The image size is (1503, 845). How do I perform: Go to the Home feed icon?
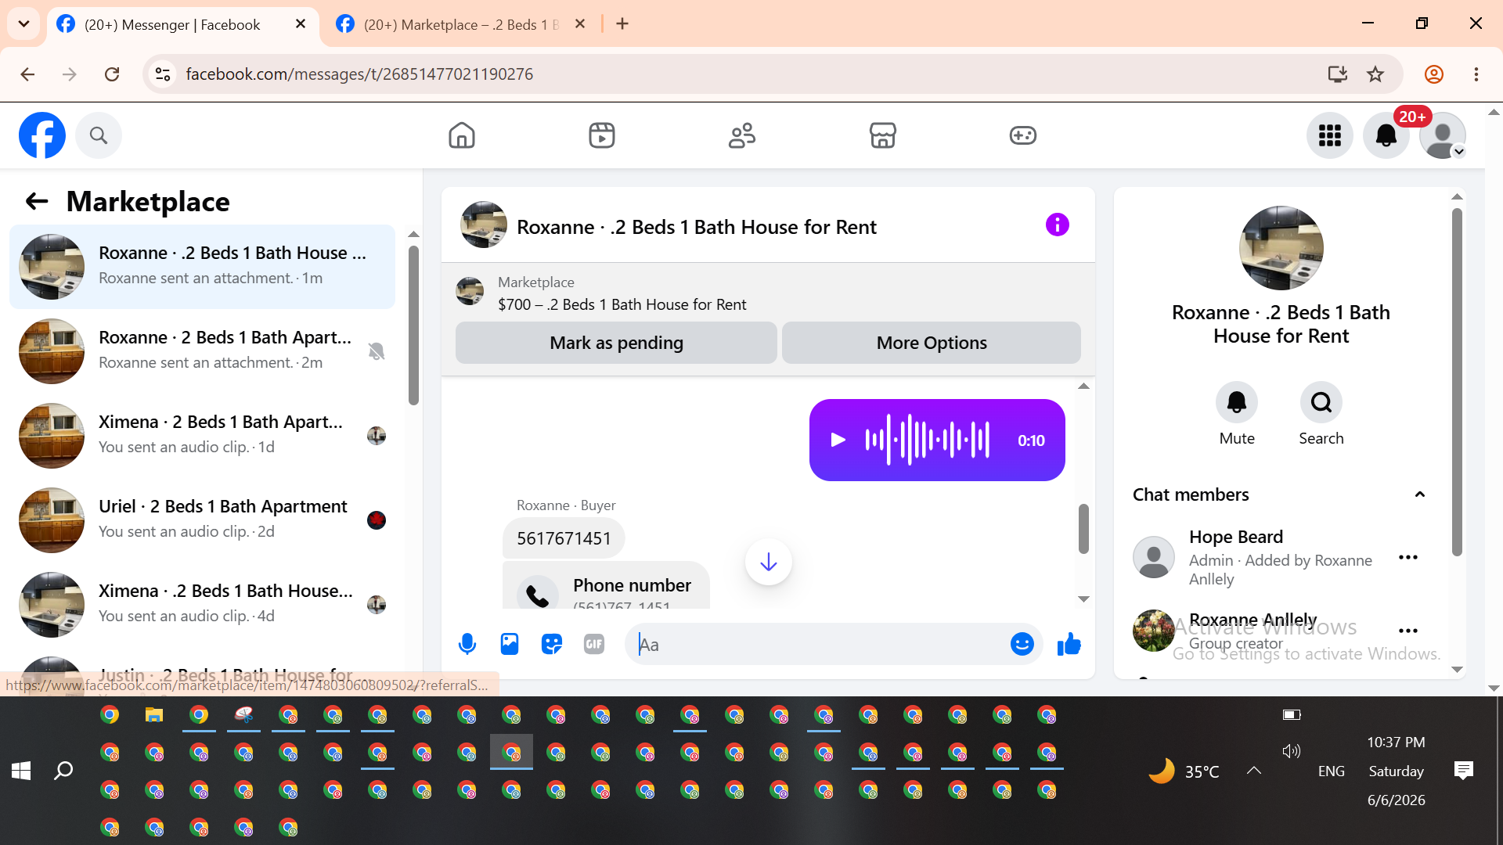coord(462,135)
